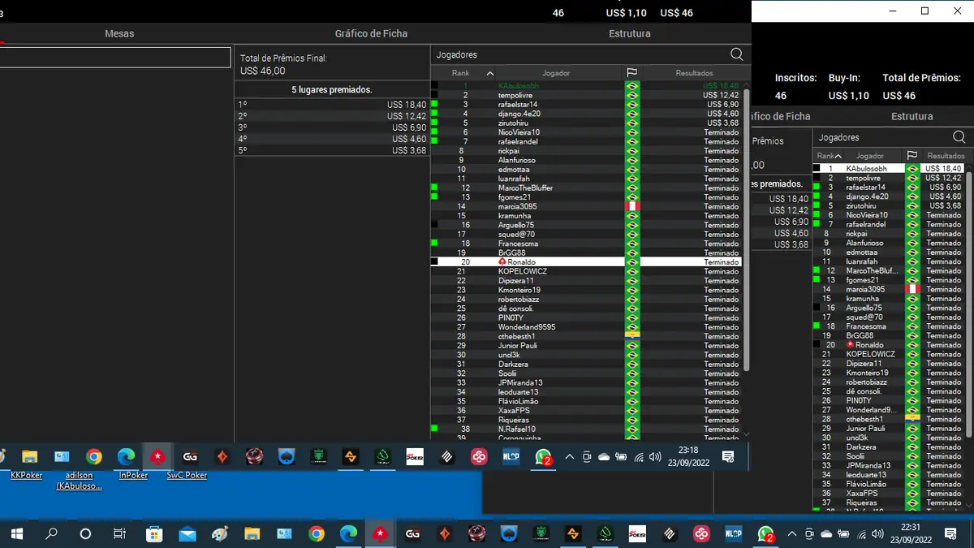The width and height of the screenshot is (974, 548).
Task: Click the empty text field below Mesas
Action: [x=114, y=57]
